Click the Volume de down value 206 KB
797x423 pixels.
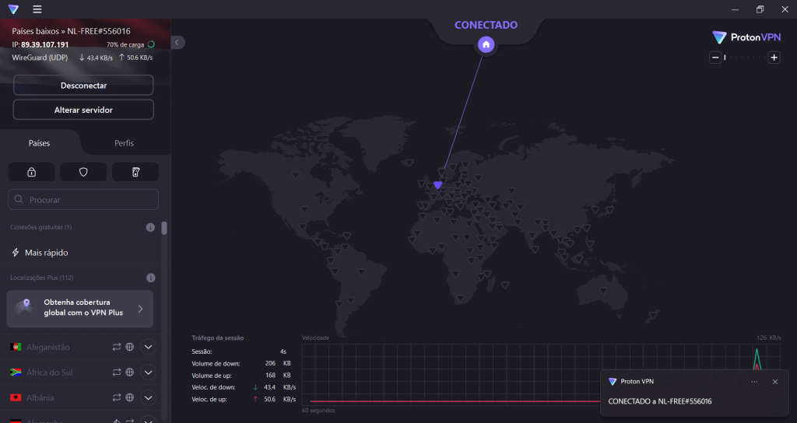coord(278,363)
